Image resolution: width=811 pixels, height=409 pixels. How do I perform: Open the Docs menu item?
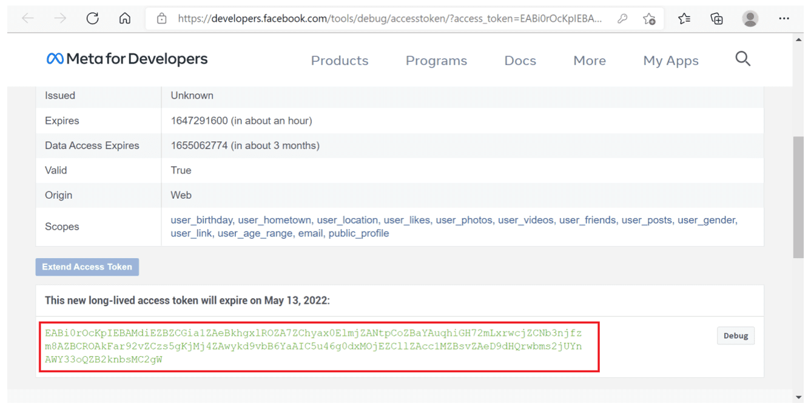[x=520, y=61]
